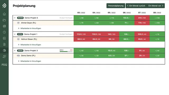The width and height of the screenshot is (169, 95).
Task: Click red cell 105.5 / 40
Action: pos(142,34)
